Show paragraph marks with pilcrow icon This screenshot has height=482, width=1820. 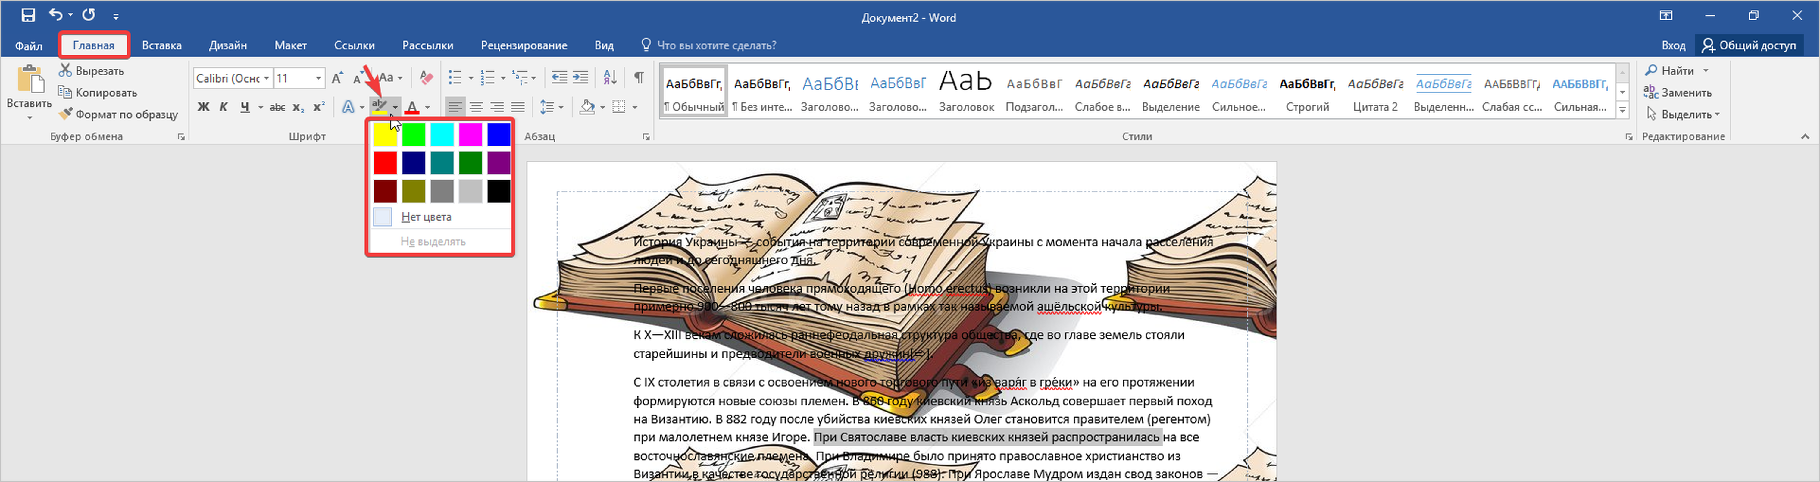pos(639,78)
